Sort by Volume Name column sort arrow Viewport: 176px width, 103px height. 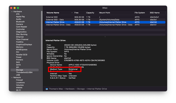72,13
